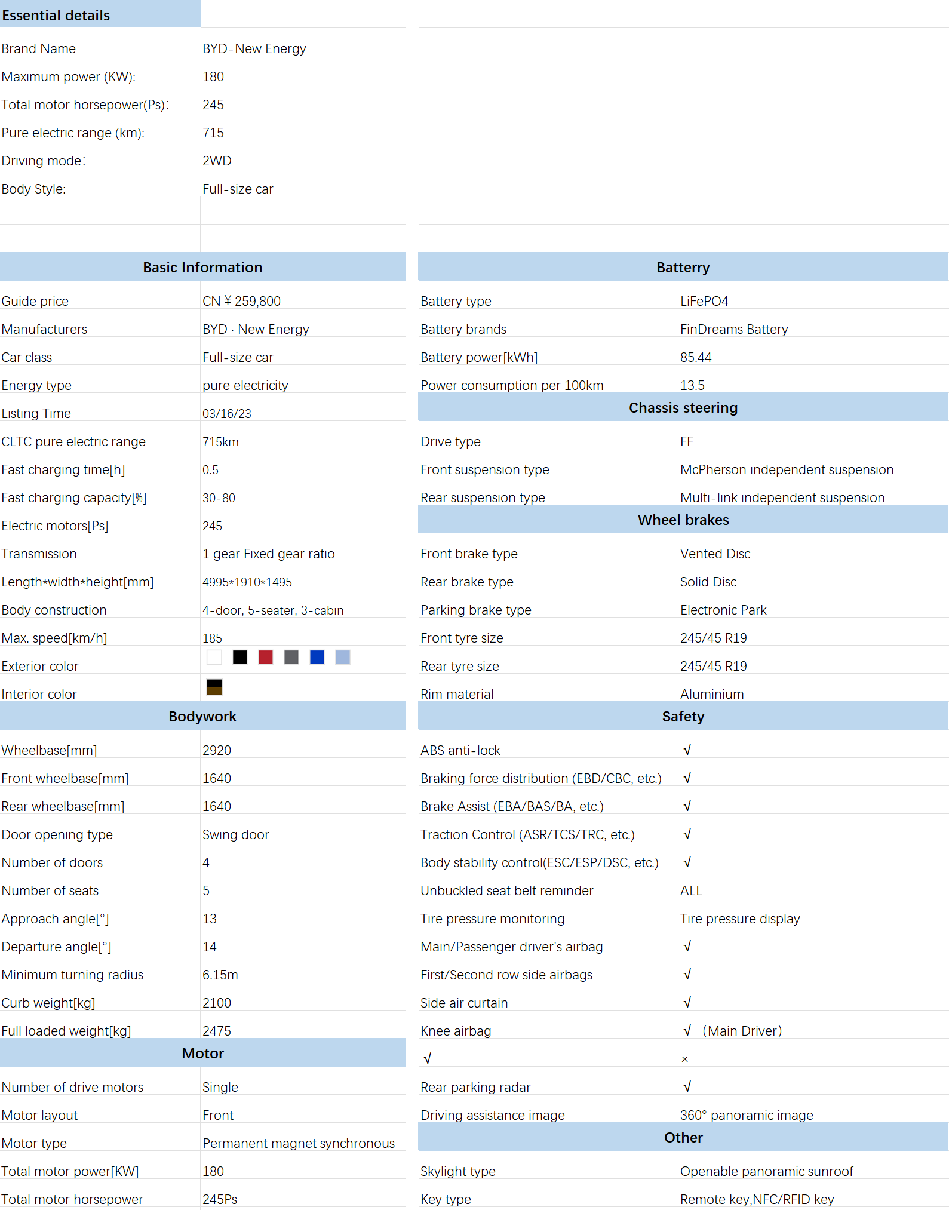
Task: Click the Wheel brakes section header
Action: point(683,520)
